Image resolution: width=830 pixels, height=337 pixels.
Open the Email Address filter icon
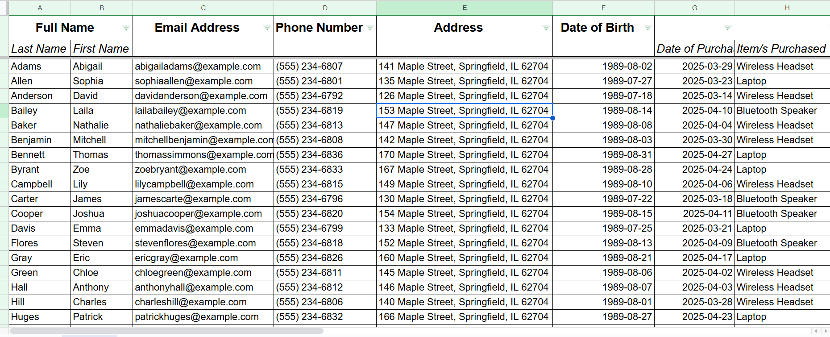point(267,28)
